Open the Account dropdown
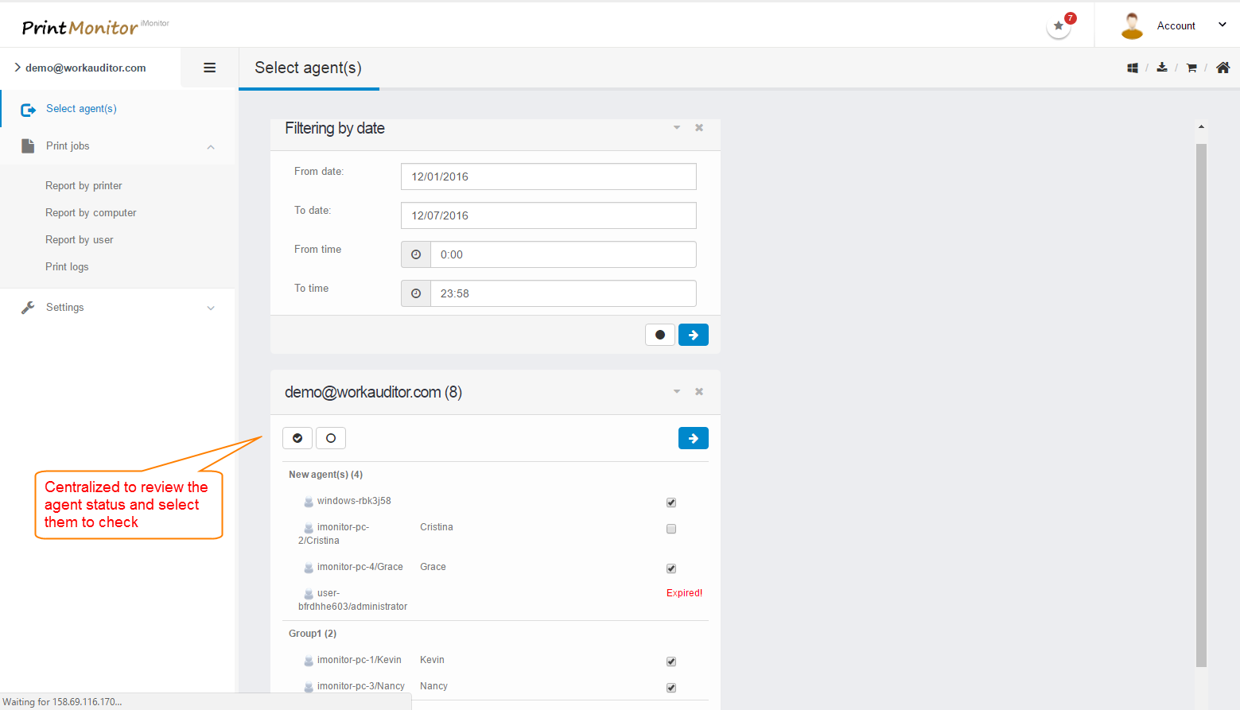 pos(1176,25)
